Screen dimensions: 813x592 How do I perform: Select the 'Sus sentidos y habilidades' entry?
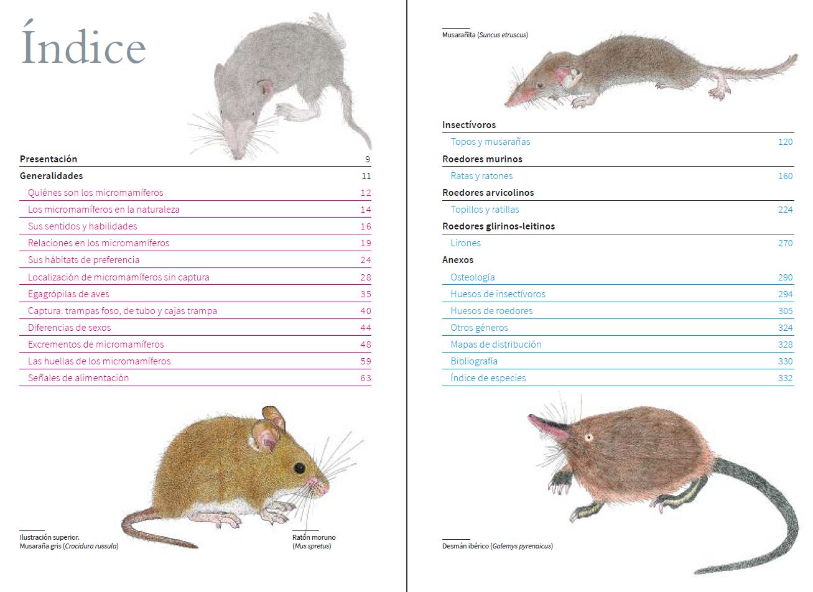pyautogui.click(x=82, y=226)
